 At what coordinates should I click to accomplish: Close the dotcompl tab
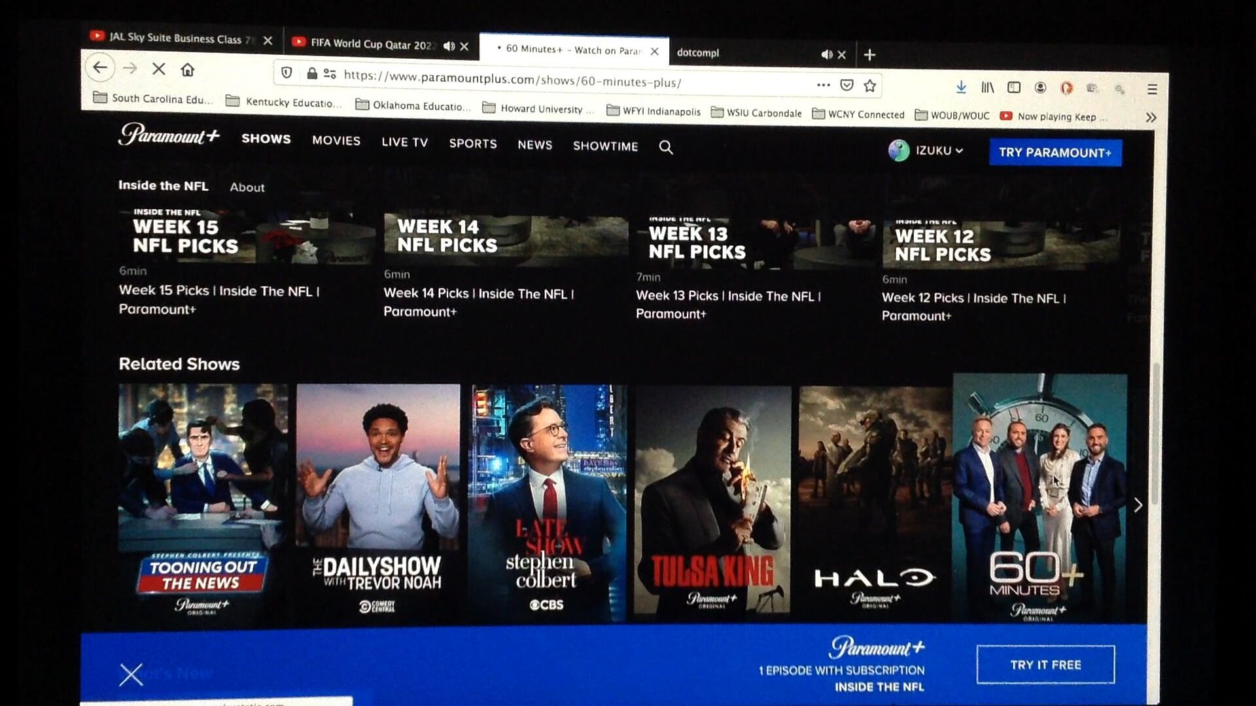pyautogui.click(x=842, y=55)
